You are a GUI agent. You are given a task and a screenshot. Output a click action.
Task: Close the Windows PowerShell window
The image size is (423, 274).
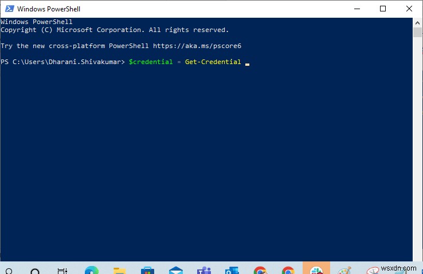click(x=409, y=9)
